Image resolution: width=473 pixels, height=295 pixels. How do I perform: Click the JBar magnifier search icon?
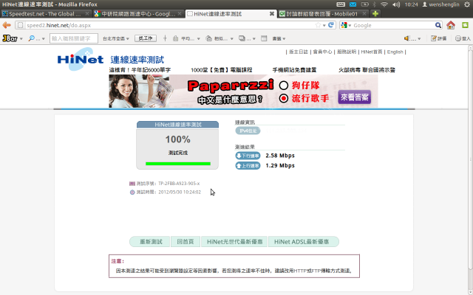pos(31,38)
